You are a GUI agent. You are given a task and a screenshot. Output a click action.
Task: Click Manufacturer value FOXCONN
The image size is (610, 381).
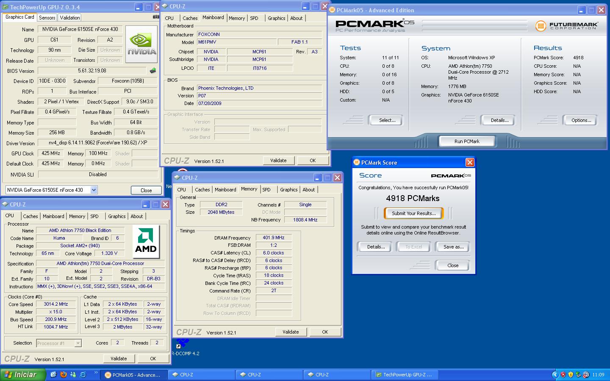tap(259, 34)
